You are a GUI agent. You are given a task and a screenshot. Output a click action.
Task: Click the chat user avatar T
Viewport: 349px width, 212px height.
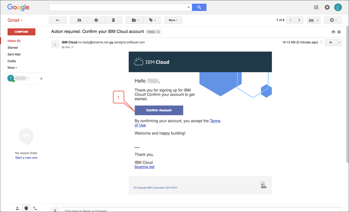point(11,78)
